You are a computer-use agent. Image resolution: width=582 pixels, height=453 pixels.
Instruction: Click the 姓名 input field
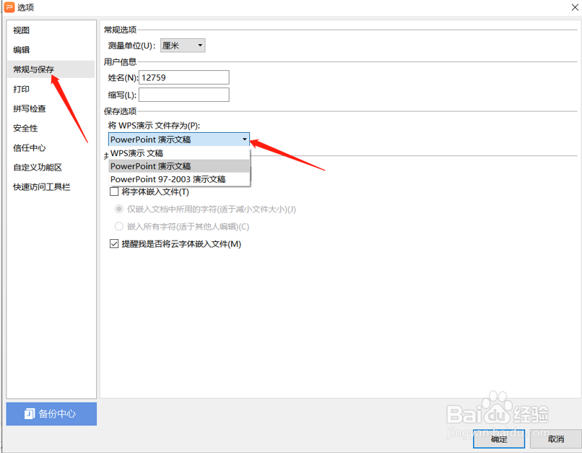(183, 77)
